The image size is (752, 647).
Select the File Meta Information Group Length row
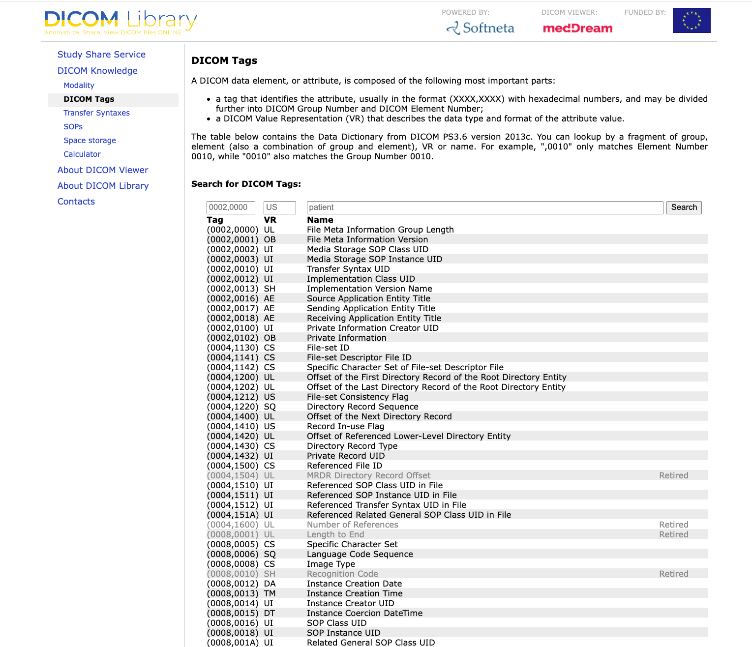click(457, 230)
